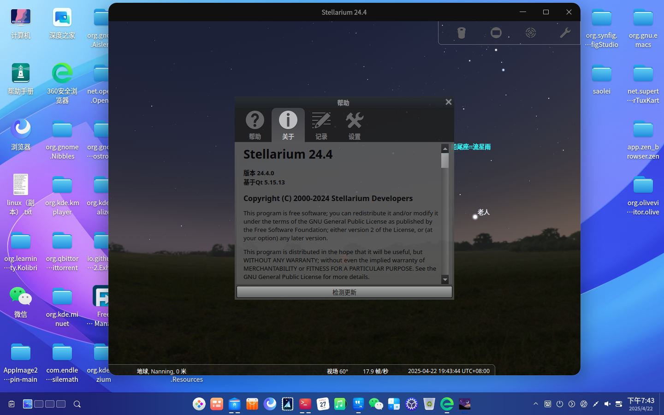Open 360安全浏览器 desktop icon
664x415 pixels.
click(62, 83)
